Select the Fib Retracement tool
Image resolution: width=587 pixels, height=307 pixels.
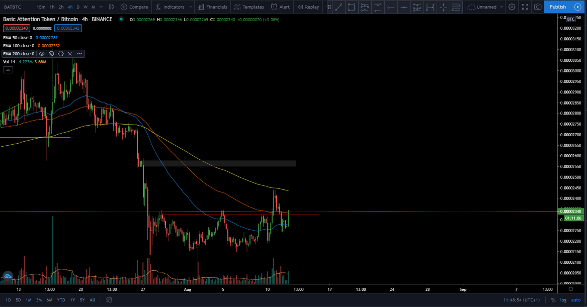(x=365, y=7)
